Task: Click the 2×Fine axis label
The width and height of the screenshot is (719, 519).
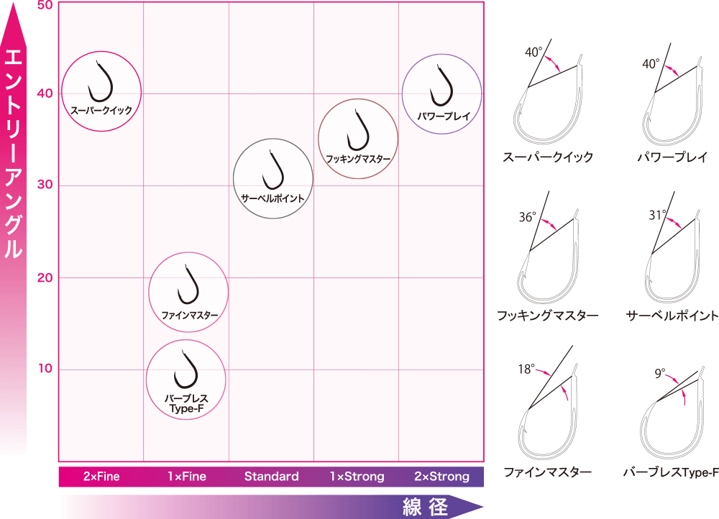Action: [x=101, y=477]
